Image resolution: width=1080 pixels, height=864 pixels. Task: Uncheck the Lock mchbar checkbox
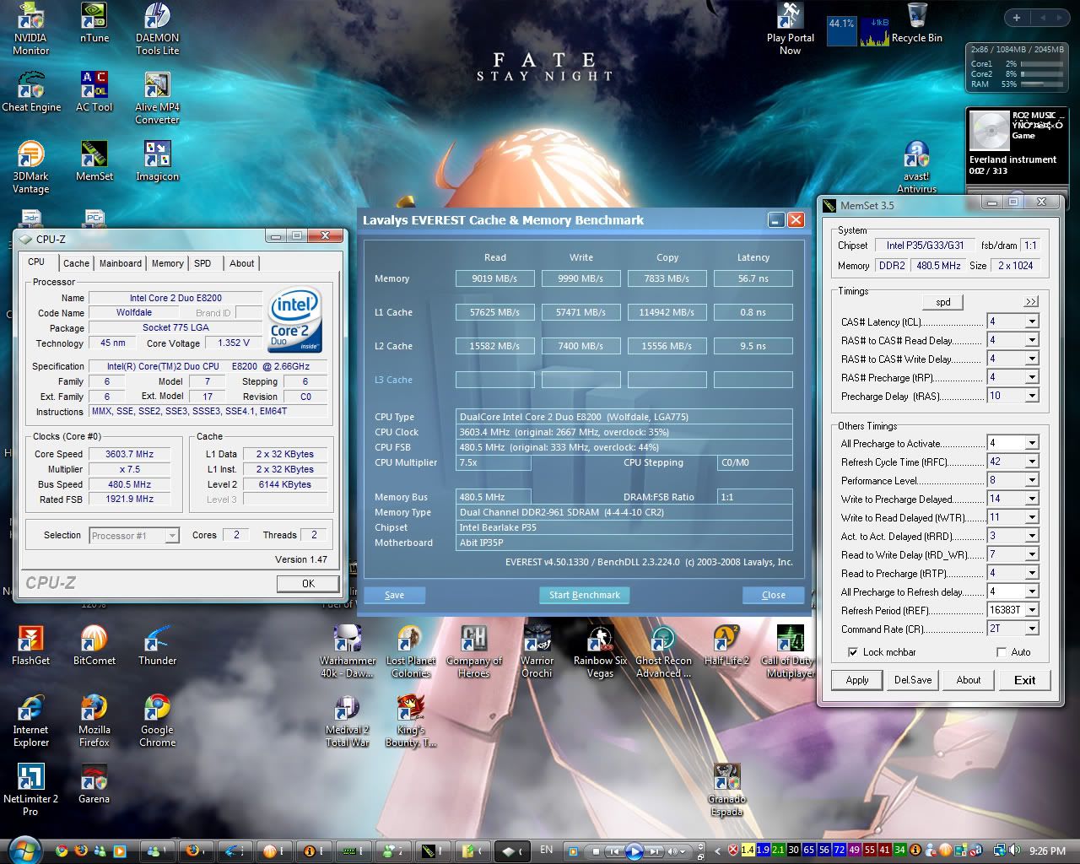coord(853,652)
